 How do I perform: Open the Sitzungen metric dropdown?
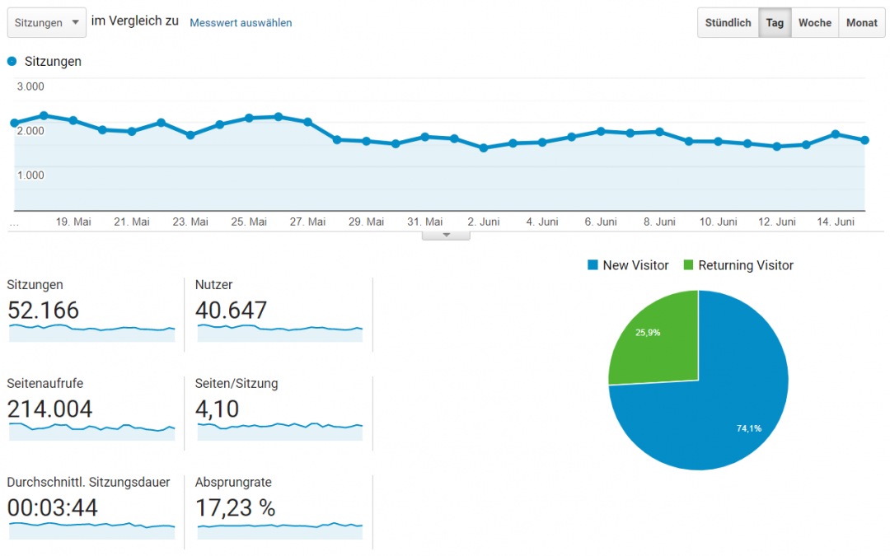[46, 23]
